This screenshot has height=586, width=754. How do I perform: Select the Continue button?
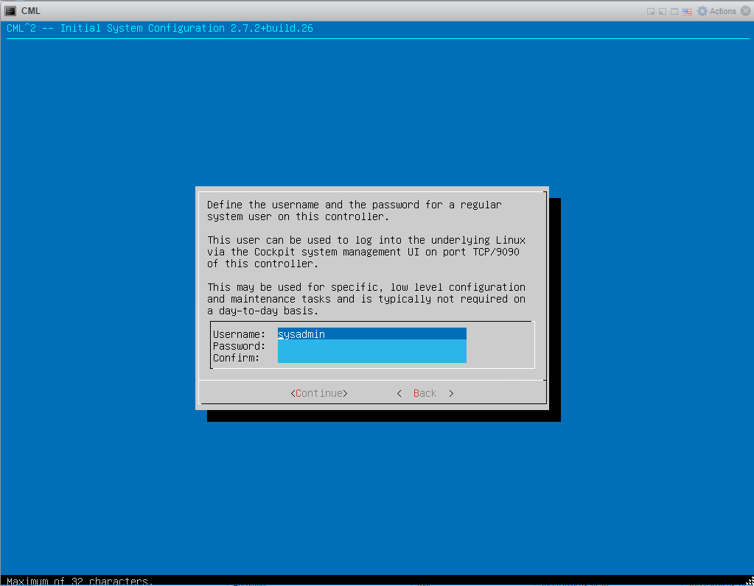coord(319,393)
